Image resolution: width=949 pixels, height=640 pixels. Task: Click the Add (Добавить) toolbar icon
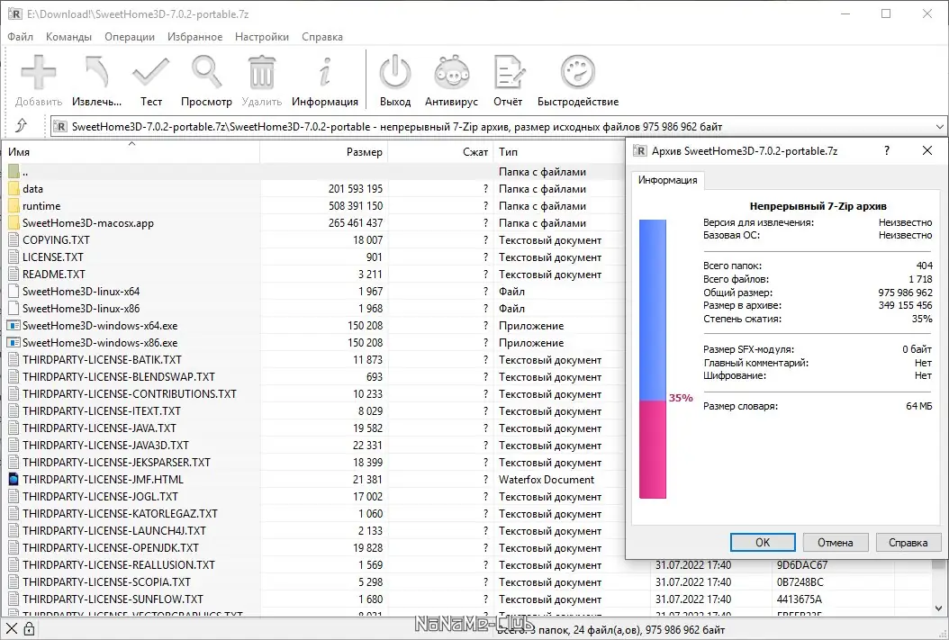coord(38,72)
